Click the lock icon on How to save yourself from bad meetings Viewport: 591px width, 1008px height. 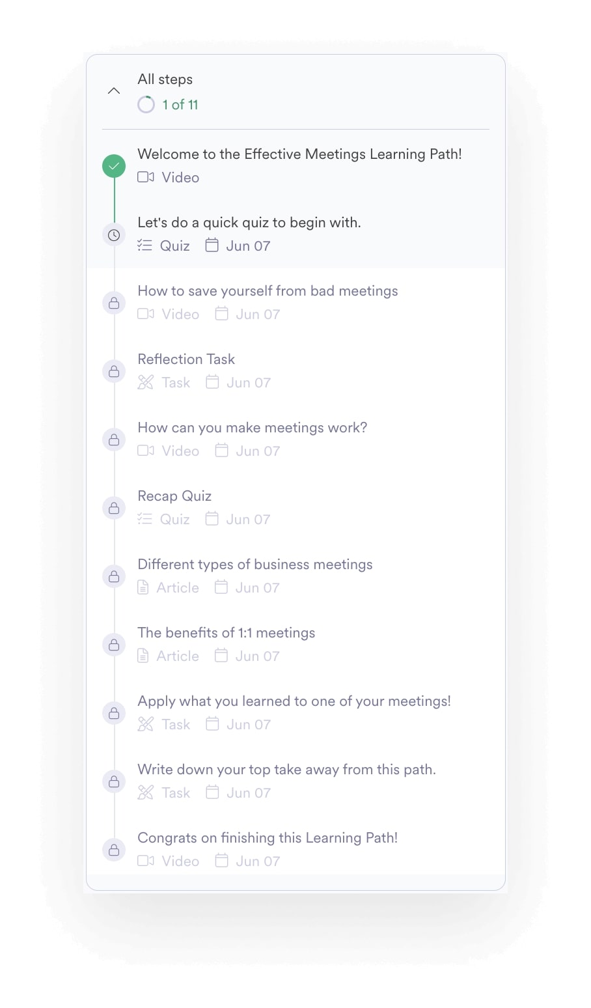[x=113, y=303]
